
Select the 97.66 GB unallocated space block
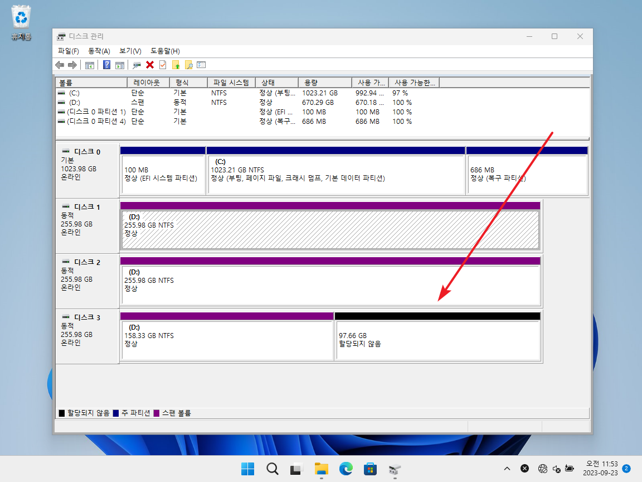point(437,337)
